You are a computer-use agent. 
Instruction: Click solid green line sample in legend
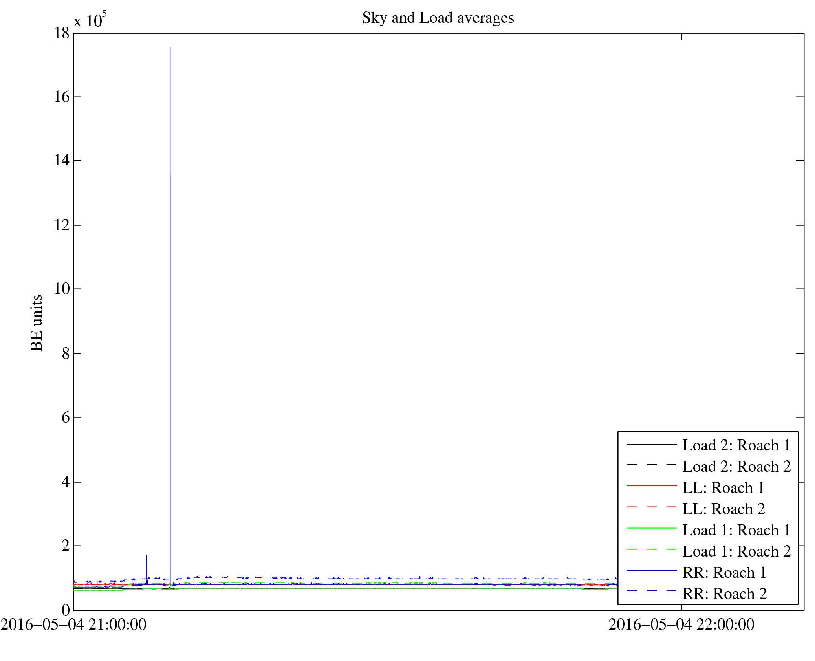coord(652,528)
